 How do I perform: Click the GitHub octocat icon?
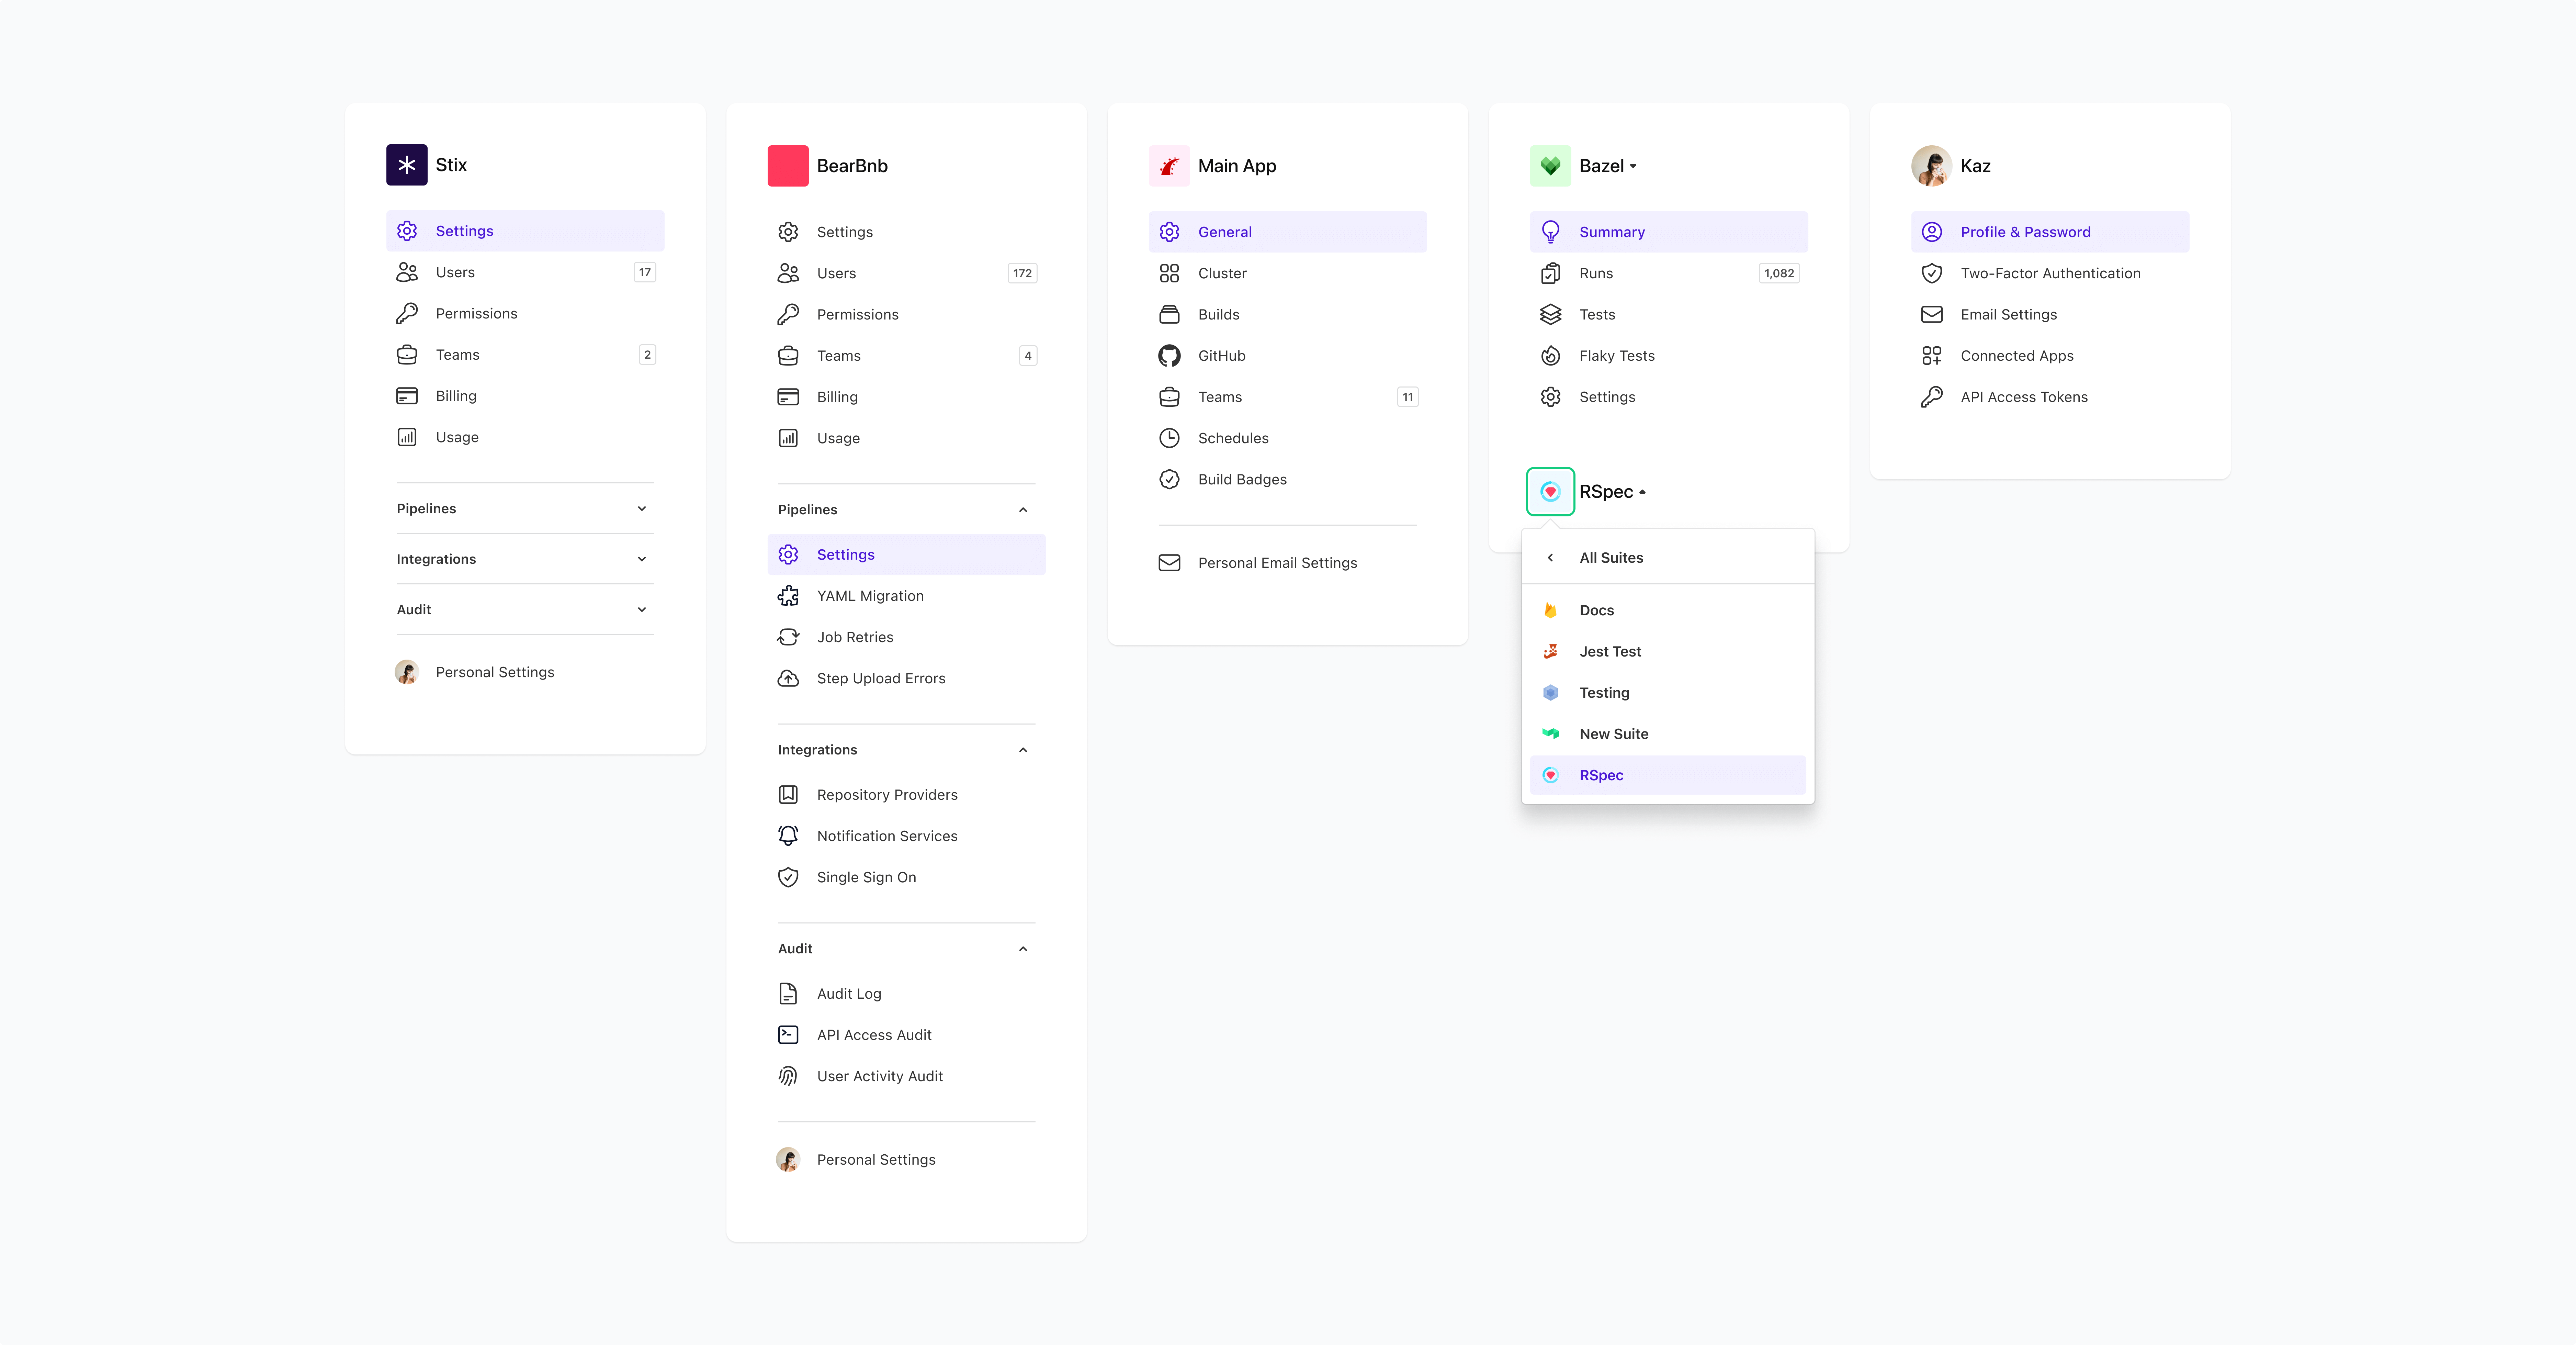click(1169, 356)
